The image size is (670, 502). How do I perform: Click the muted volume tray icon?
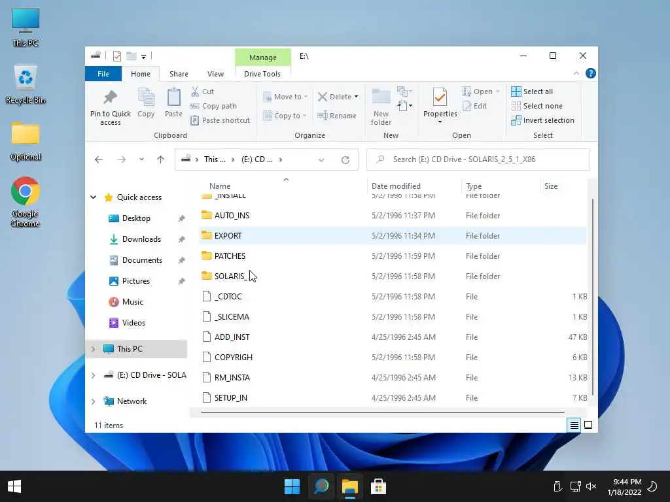(x=591, y=486)
